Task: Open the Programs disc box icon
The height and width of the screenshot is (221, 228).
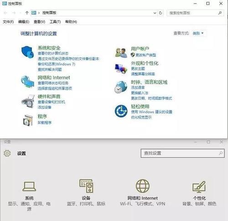Action: tap(28, 120)
